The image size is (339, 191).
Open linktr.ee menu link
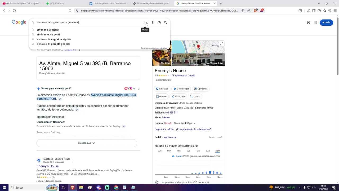point(166,118)
